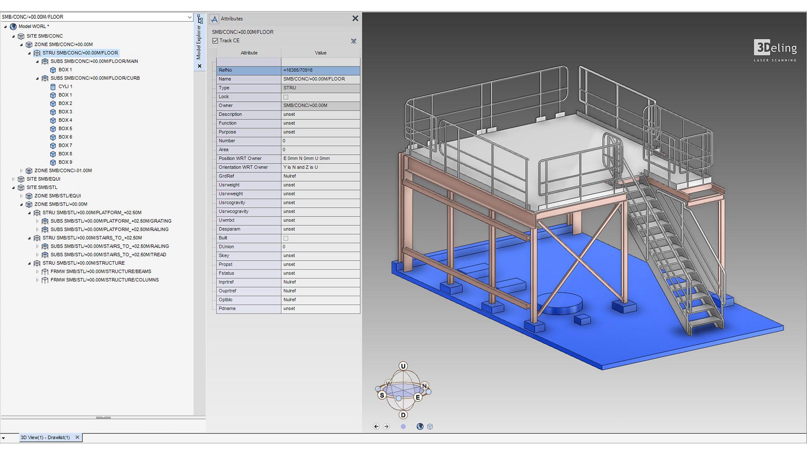Toggle the Built attribute checkbox
Screen dimensions: 807x454
click(x=286, y=238)
